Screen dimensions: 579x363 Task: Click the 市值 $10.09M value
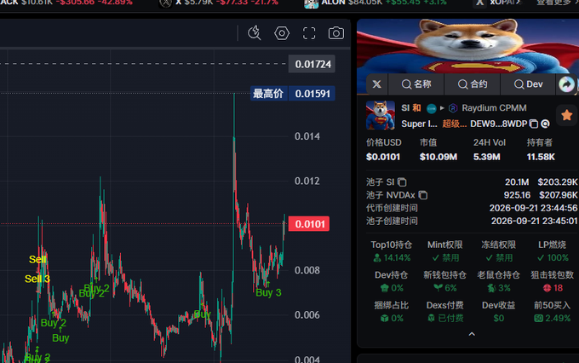tap(439, 157)
